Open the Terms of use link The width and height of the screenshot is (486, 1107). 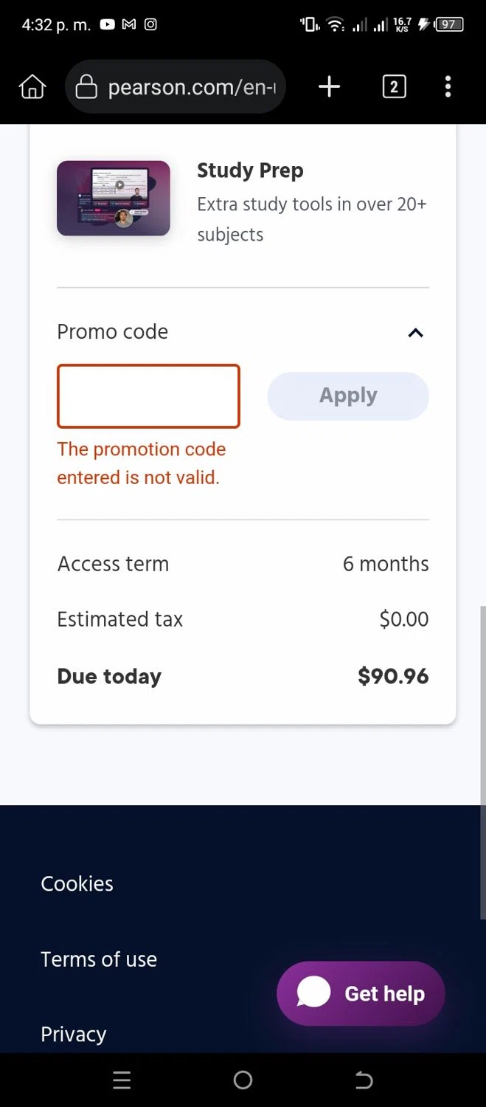point(99,959)
